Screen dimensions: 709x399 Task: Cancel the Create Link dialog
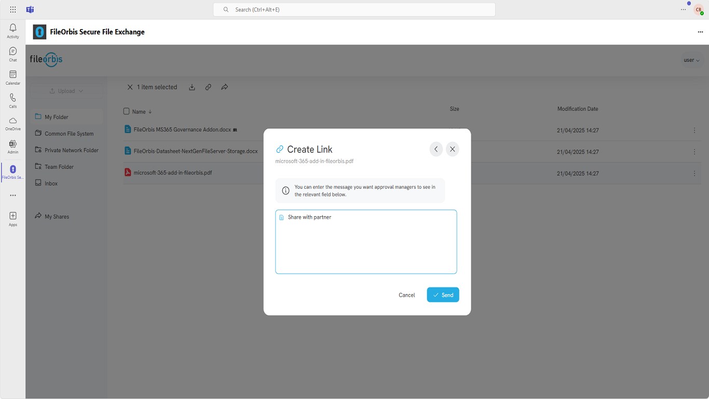coord(407,295)
